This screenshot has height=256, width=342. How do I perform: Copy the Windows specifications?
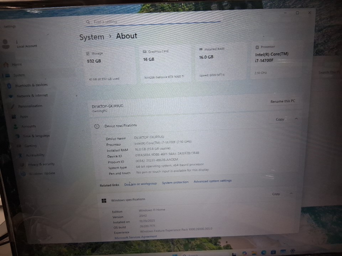276,194
